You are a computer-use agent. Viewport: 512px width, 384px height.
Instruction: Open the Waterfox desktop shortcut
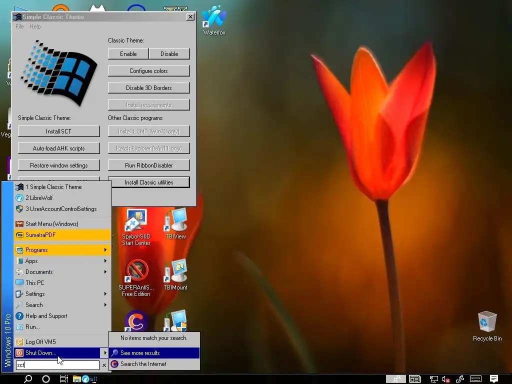pyautogui.click(x=214, y=20)
